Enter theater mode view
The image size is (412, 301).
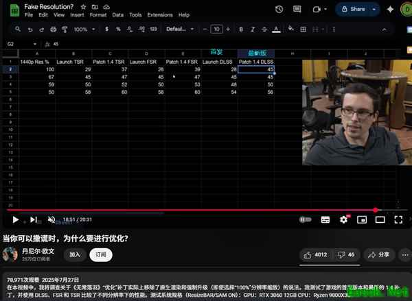380,219
